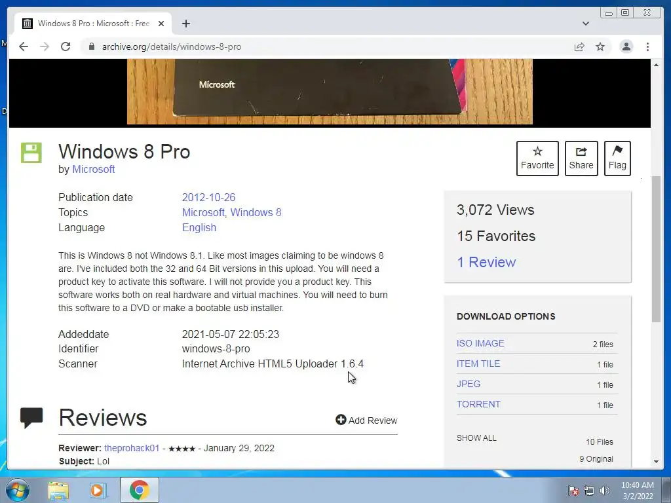Screen dimensions: 671x503
Task: Share this item via the Share button
Action: pyautogui.click(x=581, y=158)
